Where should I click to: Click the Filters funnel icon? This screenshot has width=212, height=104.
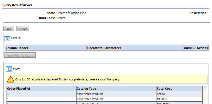pyautogui.click(x=7, y=38)
